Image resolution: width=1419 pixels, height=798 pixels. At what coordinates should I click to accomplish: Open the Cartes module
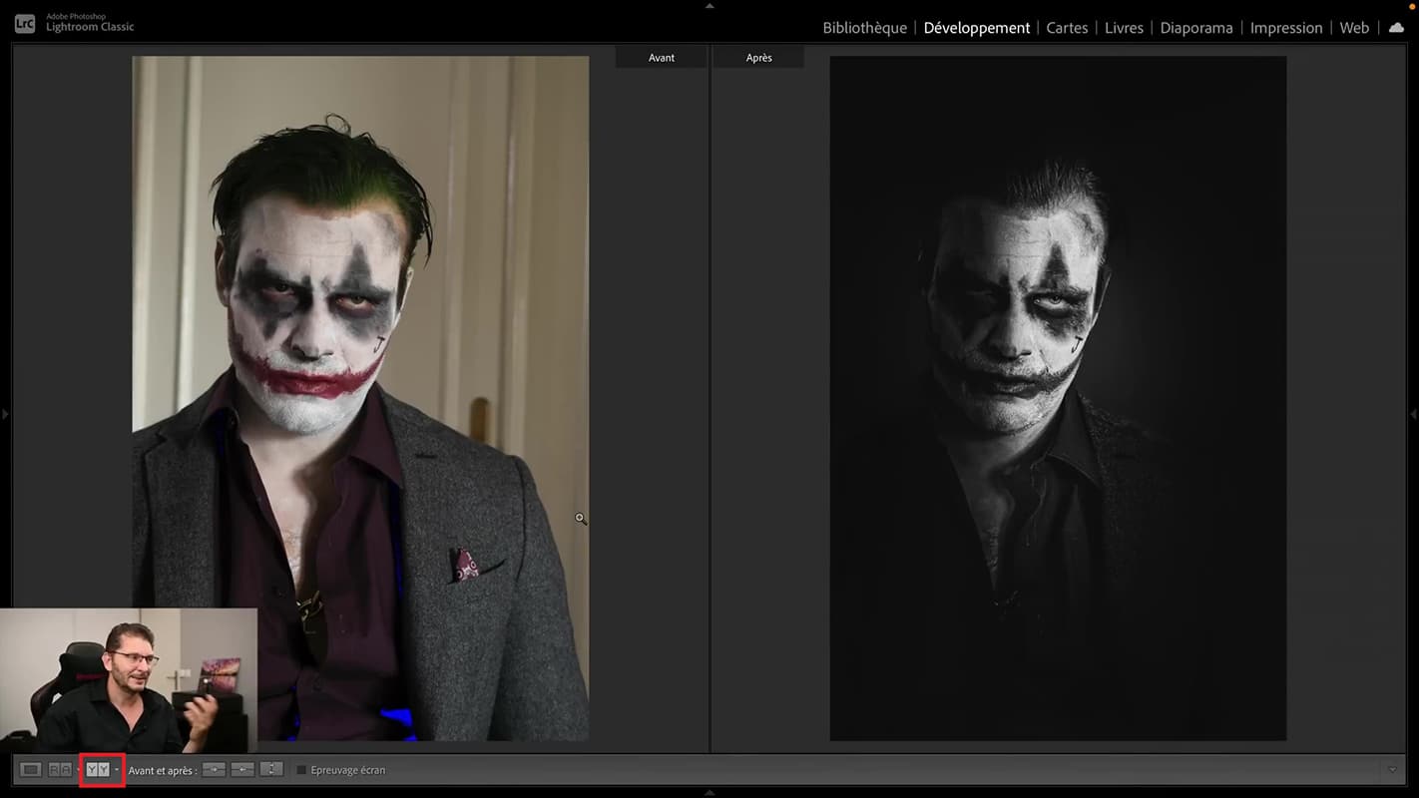point(1067,28)
